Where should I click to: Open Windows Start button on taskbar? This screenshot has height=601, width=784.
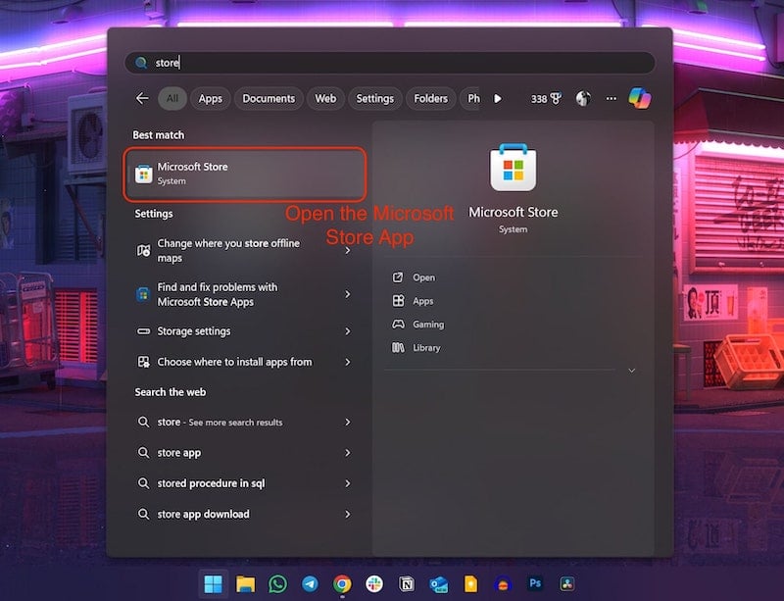click(214, 584)
